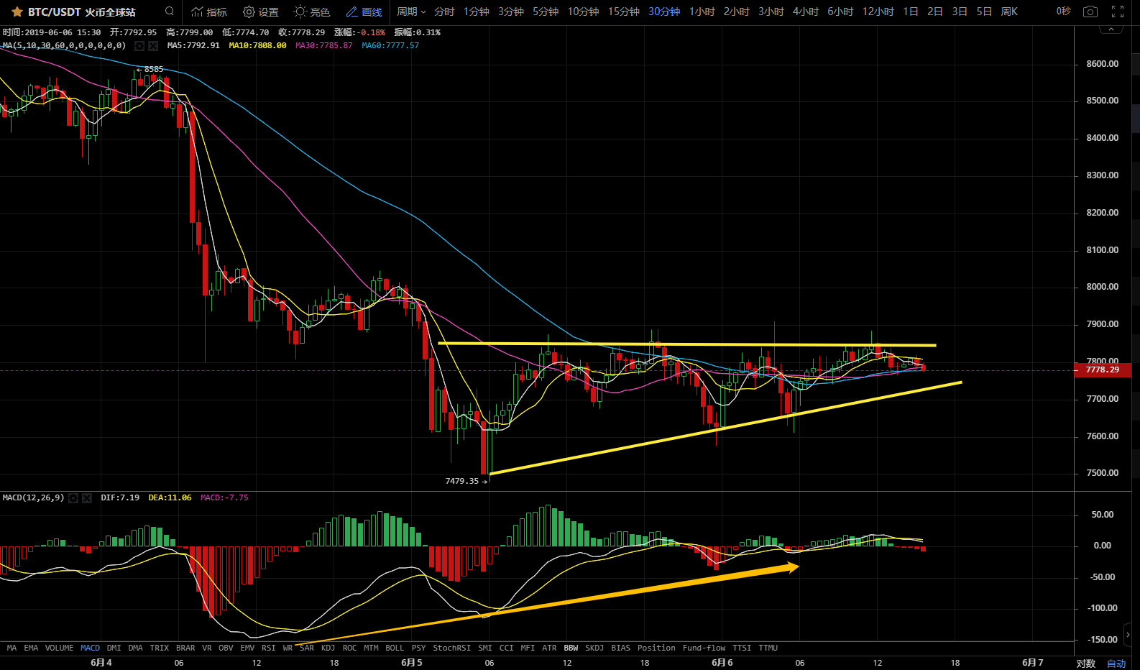Select the 3小时 timeframe

(771, 12)
